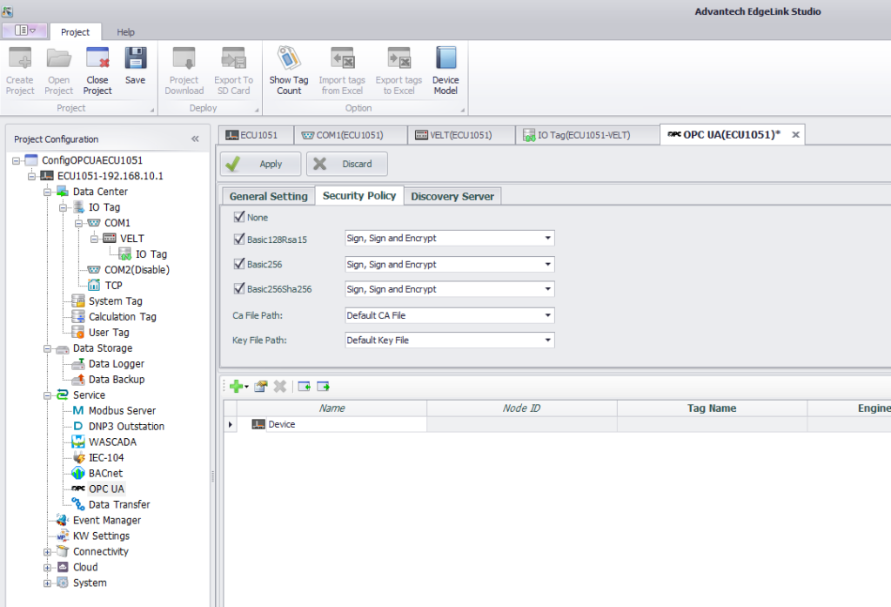Collapse the Data Storage tree node
Image resolution: width=891 pixels, height=607 pixels.
coord(48,348)
